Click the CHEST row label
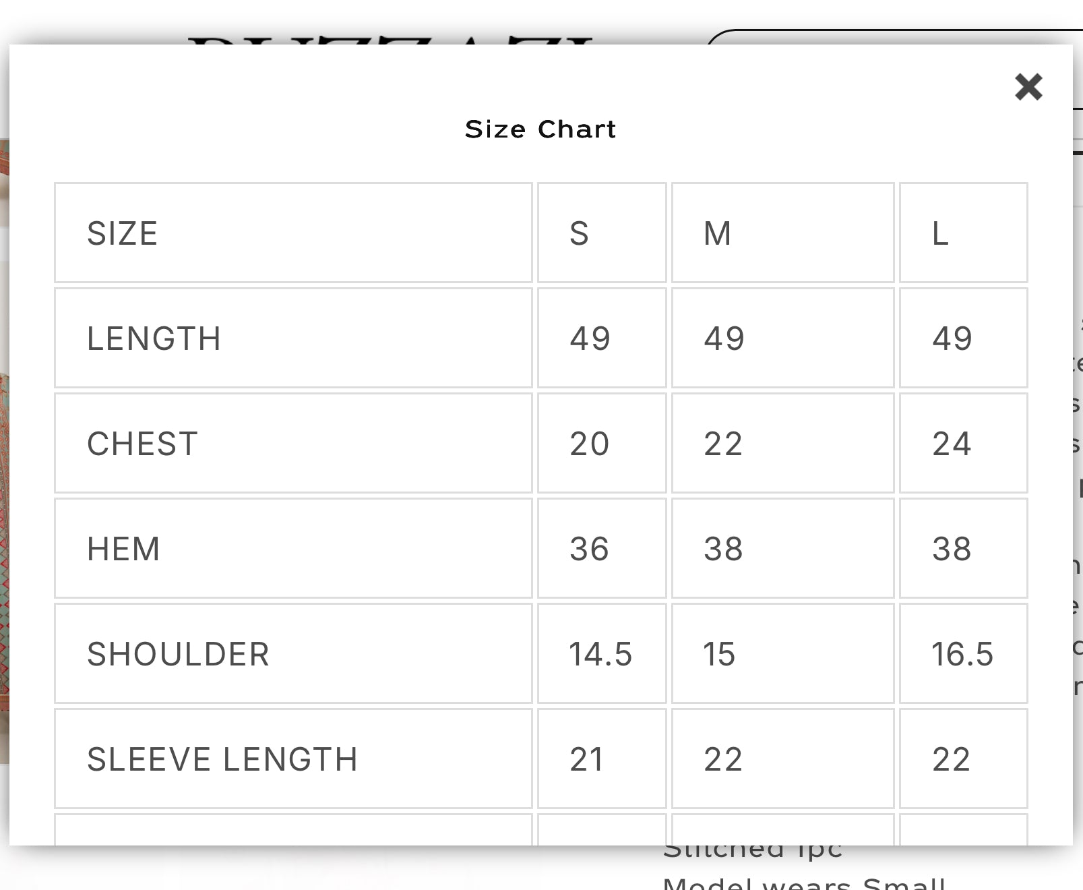 142,444
